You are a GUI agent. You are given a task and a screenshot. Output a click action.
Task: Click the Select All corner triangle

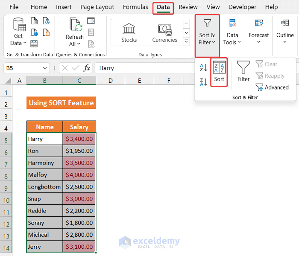(8, 81)
